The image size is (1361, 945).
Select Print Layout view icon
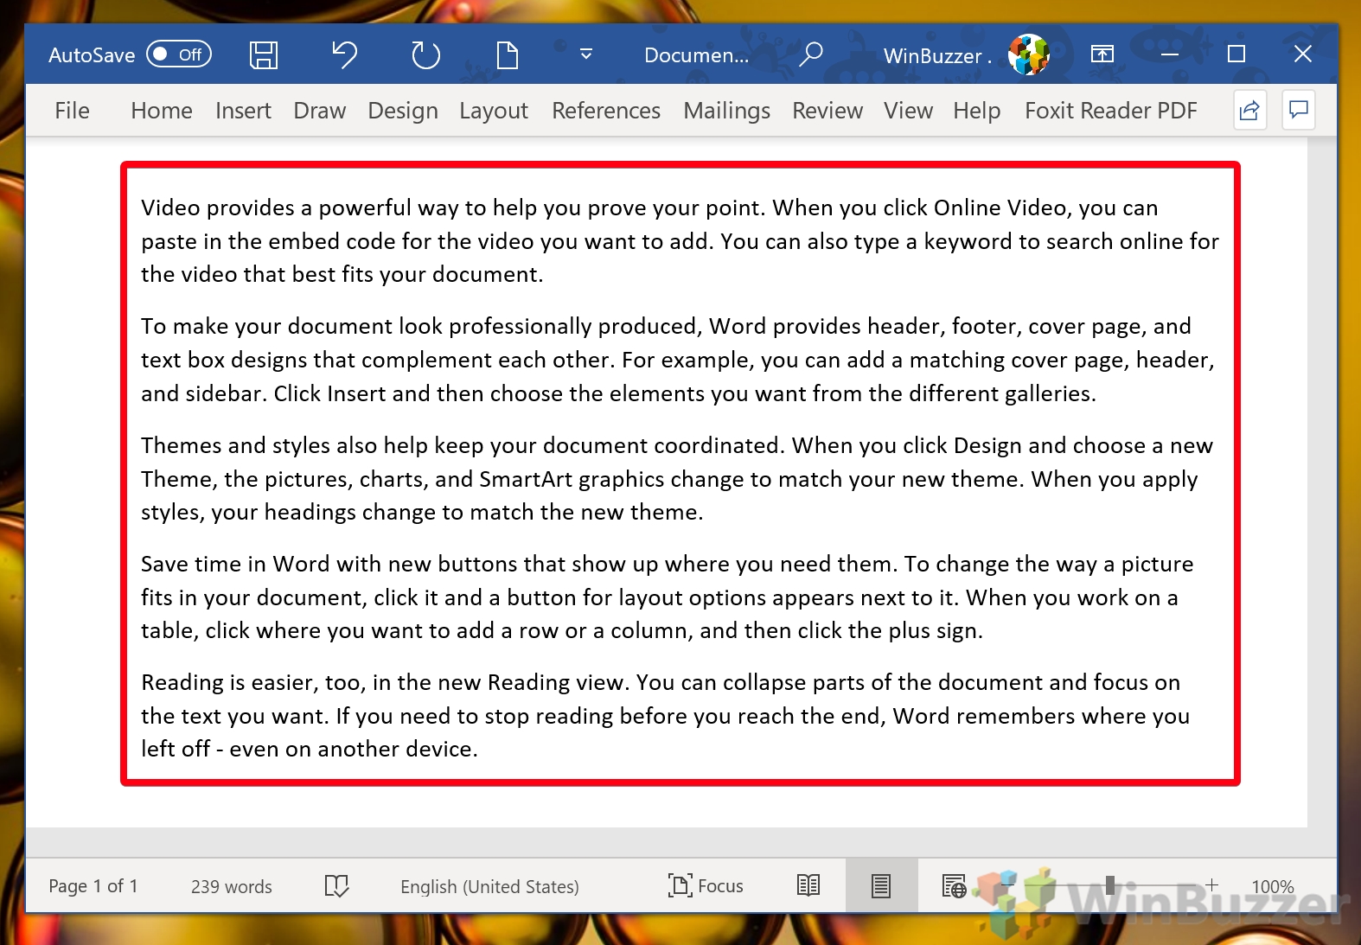(881, 885)
